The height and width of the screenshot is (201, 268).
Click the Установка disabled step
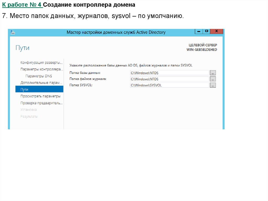[29, 110]
